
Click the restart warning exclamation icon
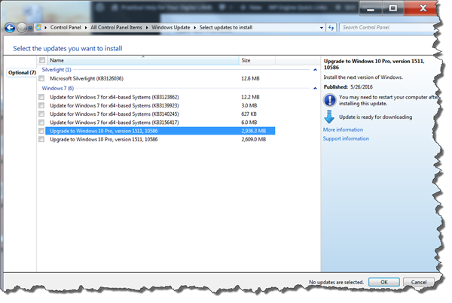pyautogui.click(x=330, y=100)
